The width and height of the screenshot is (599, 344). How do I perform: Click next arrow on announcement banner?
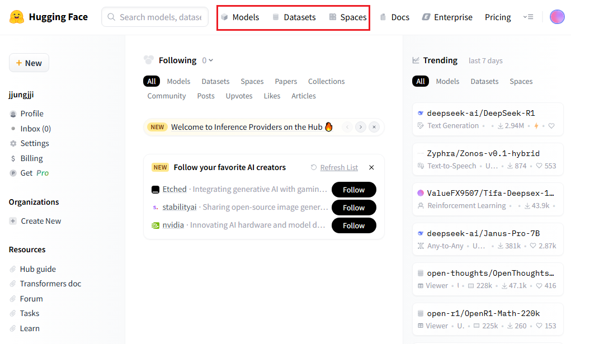[x=361, y=127]
